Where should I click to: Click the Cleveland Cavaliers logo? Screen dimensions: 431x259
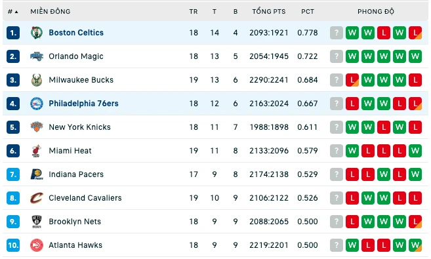[x=37, y=198]
